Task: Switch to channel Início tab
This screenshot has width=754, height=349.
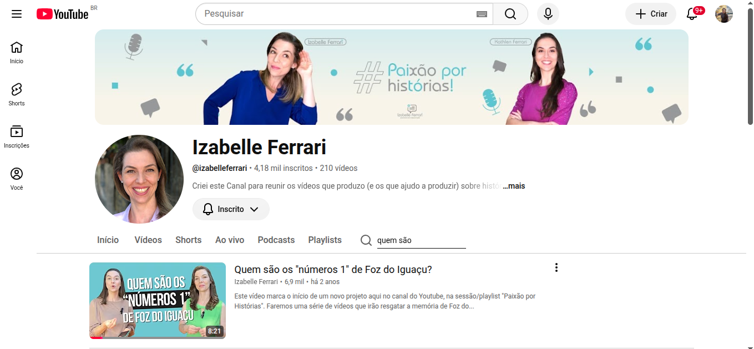Action: tap(108, 240)
